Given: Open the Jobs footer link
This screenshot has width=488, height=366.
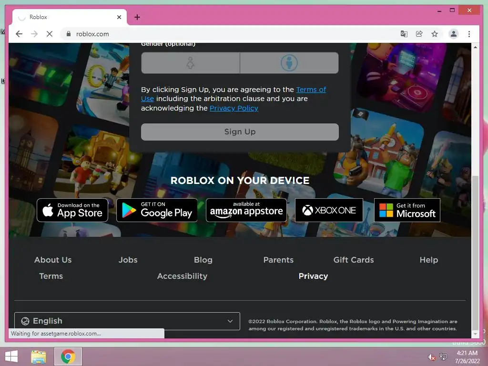Looking at the screenshot, I should (128, 260).
